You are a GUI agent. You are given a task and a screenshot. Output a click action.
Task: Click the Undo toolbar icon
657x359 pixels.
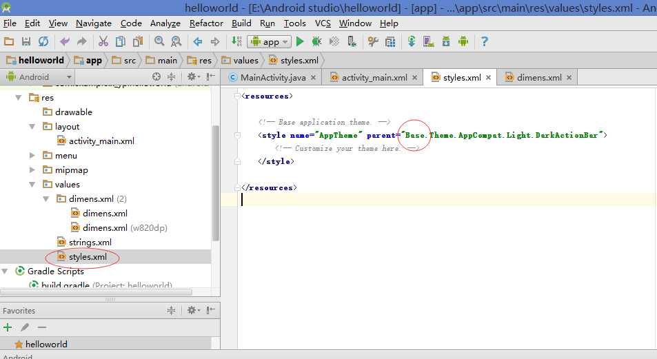click(x=65, y=41)
